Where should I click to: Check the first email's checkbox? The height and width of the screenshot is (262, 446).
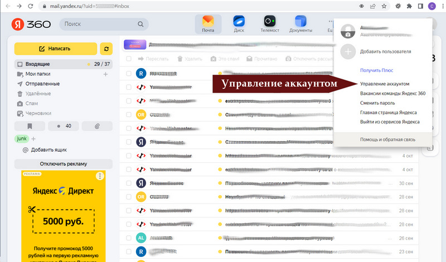tap(129, 73)
